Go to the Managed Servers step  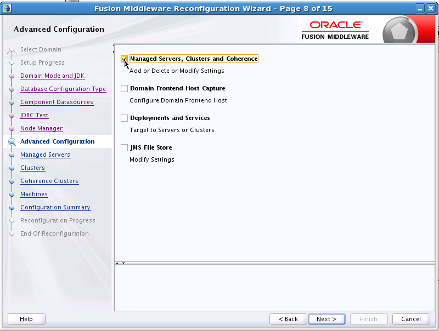(x=45, y=155)
